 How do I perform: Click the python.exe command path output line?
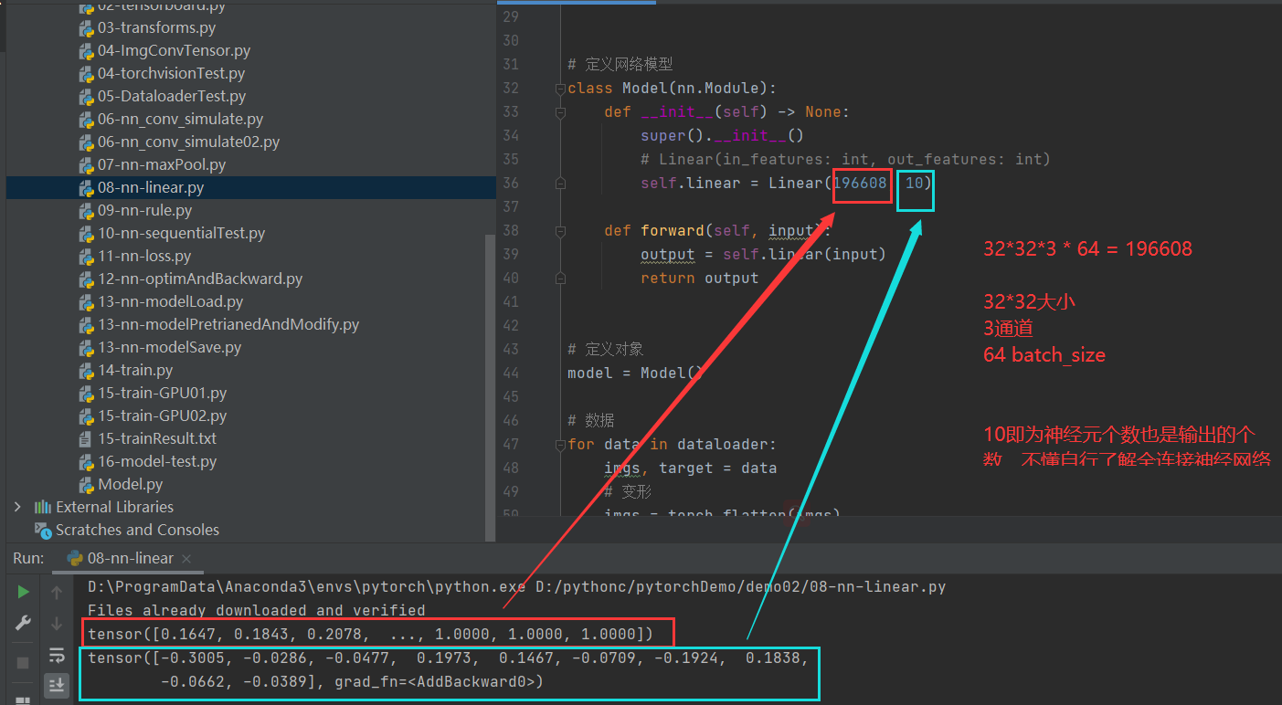click(x=516, y=586)
